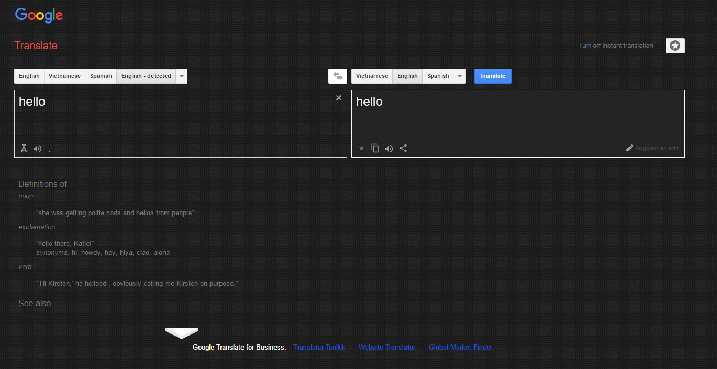Choose Spanish as target language

coord(438,76)
